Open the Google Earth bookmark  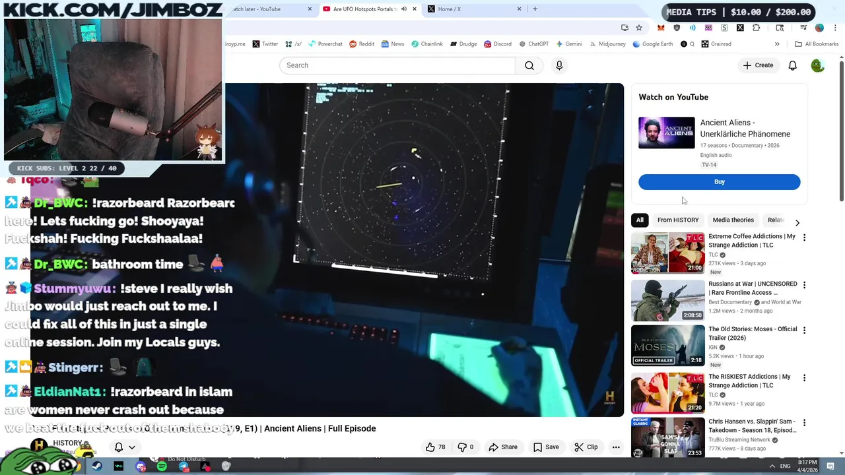652,44
